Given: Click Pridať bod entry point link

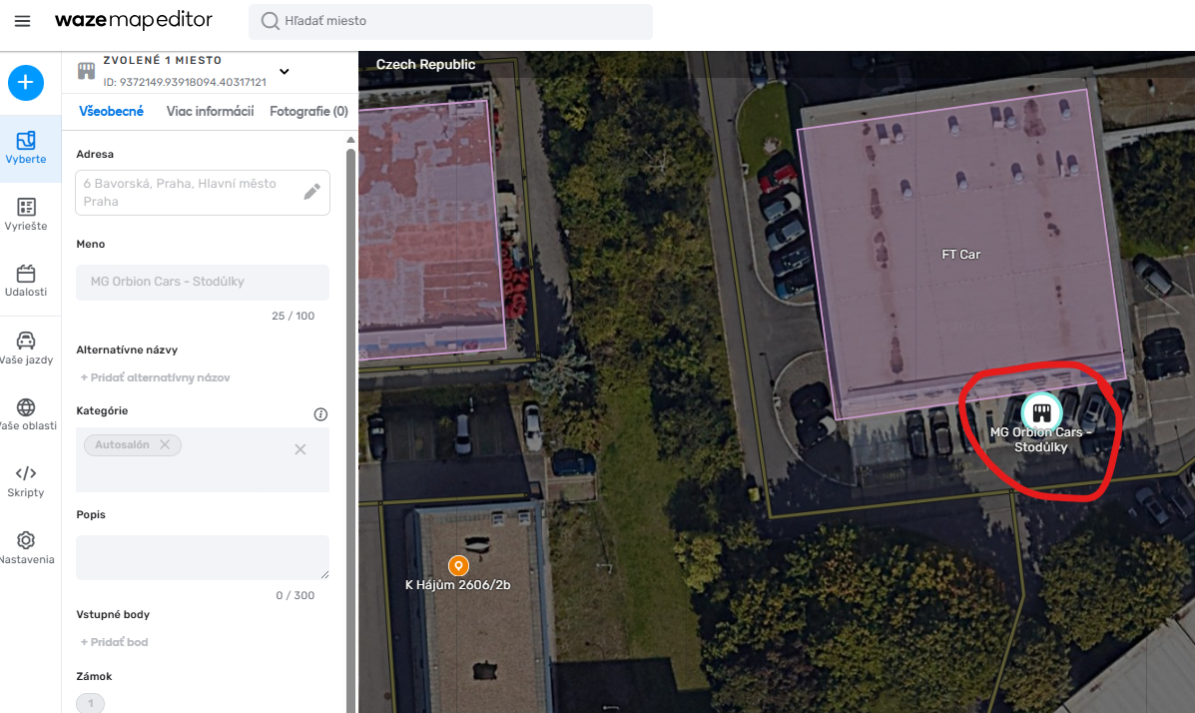Looking at the screenshot, I should click(x=114, y=642).
